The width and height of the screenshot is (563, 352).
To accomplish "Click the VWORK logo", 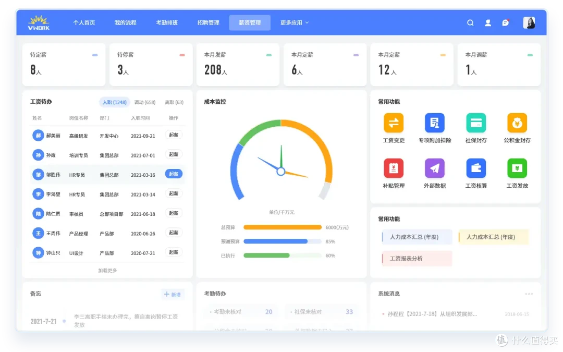I will click(x=39, y=22).
